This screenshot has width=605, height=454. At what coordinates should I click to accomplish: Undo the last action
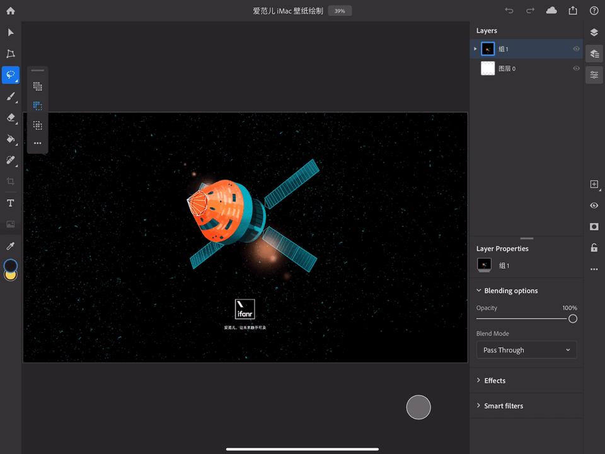click(x=509, y=10)
